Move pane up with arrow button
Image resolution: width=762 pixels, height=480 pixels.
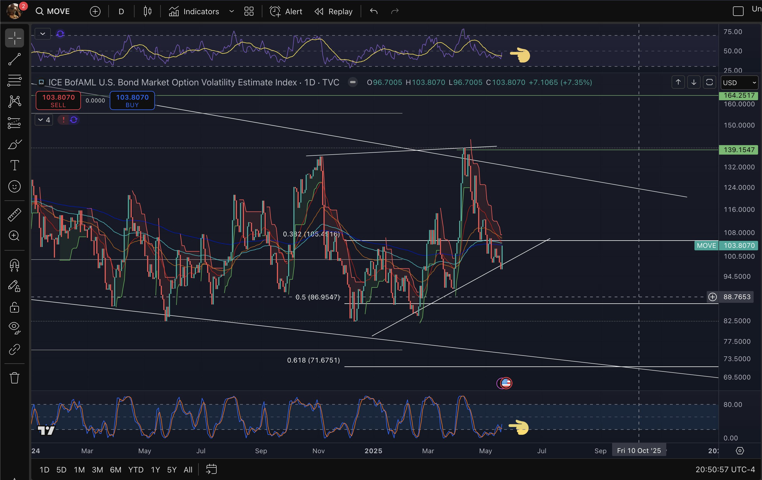tap(678, 82)
